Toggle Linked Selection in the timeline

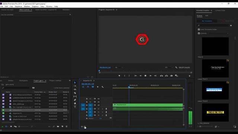tap(93, 87)
